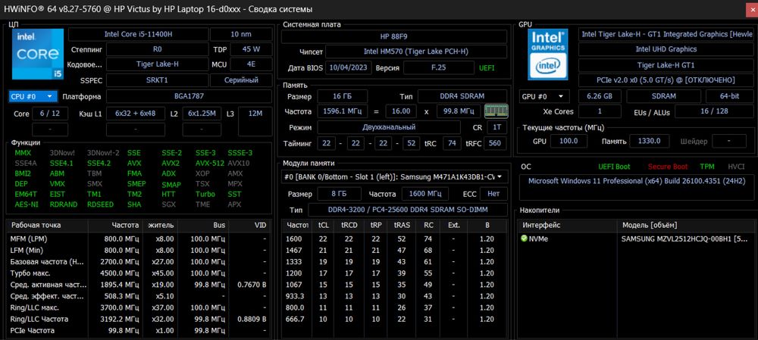Click the ECC value Нет
Image resolution: width=758 pixels, height=340 pixels.
click(493, 194)
